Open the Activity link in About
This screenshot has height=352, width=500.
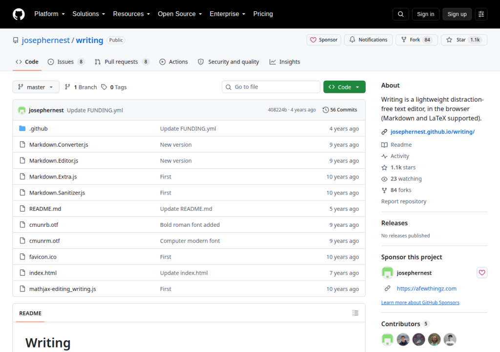[395, 156]
